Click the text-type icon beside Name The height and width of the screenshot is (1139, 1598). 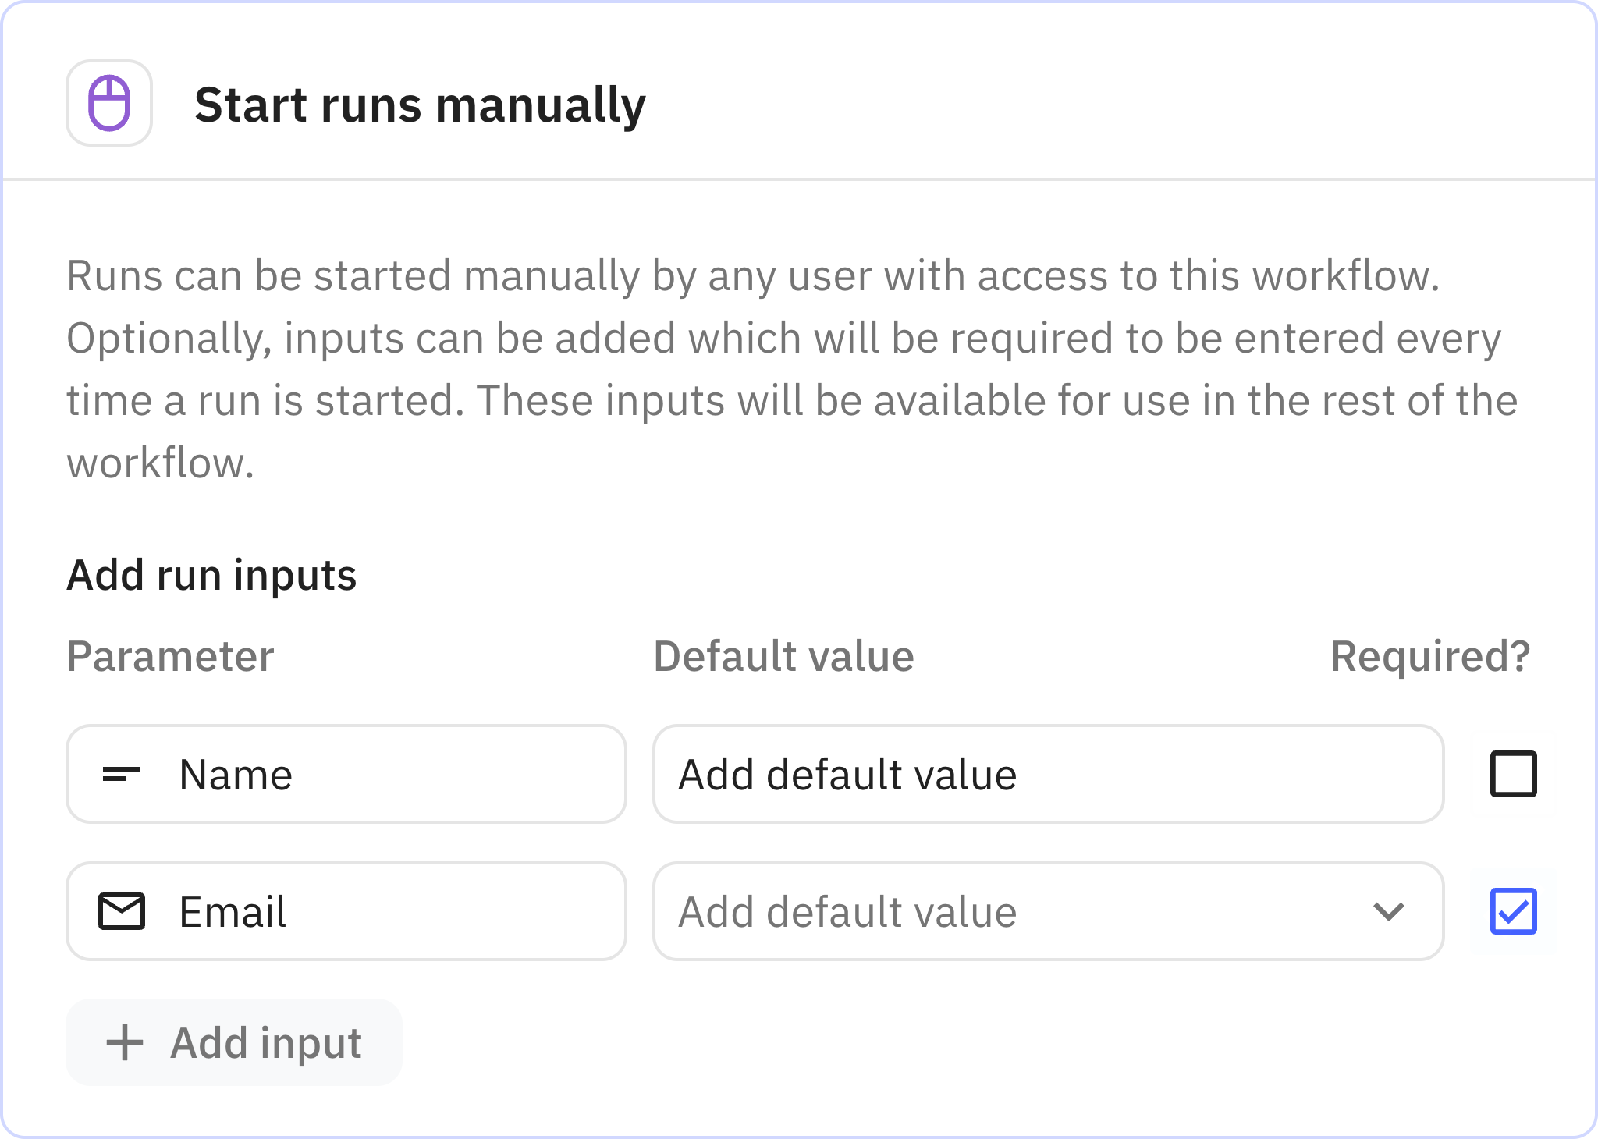122,774
